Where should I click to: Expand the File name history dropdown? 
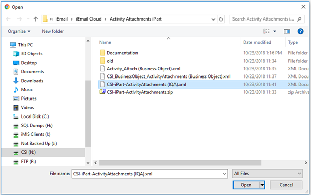point(224,174)
